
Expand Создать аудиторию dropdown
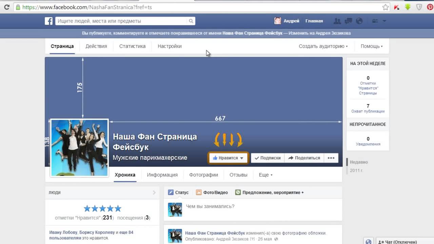tap(323, 46)
